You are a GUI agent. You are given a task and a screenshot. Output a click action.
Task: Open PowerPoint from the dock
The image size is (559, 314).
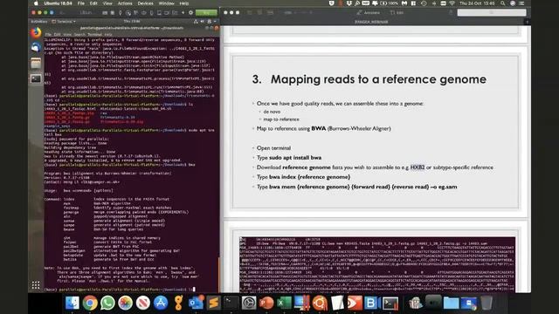tap(266, 303)
